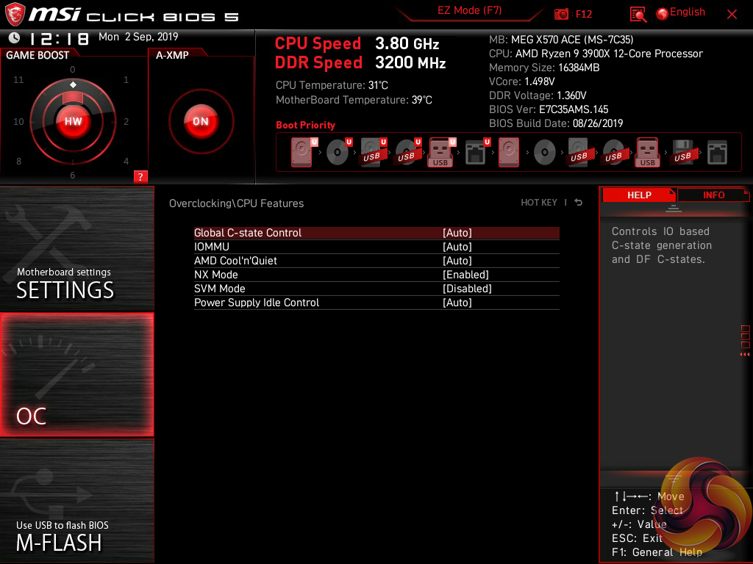Change the NX Mode [Enabled] value
This screenshot has height=564, width=753.
[465, 275]
